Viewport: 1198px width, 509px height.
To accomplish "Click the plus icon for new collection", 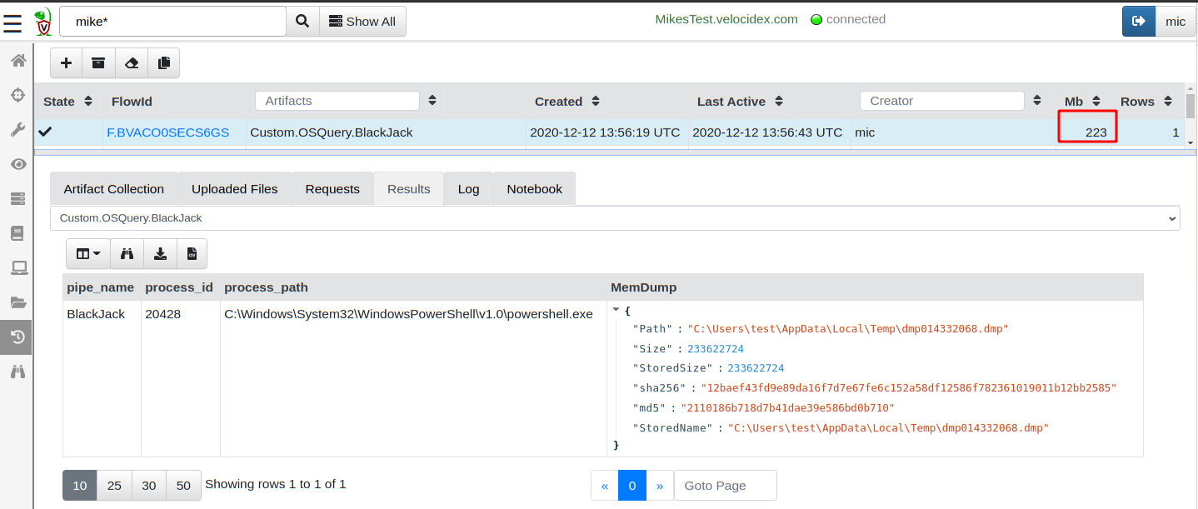I will pos(67,63).
